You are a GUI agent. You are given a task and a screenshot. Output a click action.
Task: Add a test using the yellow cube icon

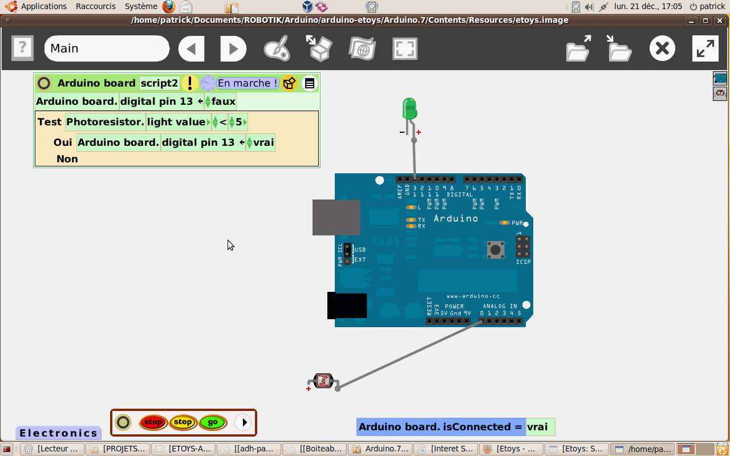pyautogui.click(x=289, y=83)
